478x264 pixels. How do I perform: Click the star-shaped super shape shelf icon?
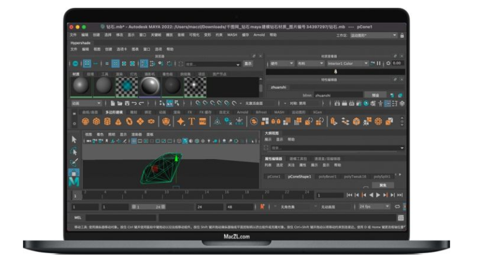tap(180, 122)
